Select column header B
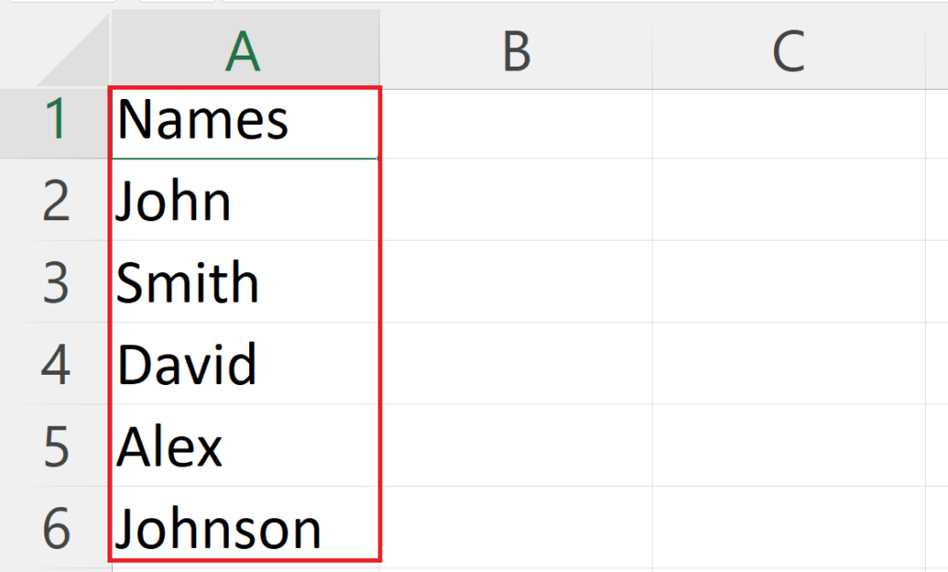The width and height of the screenshot is (948, 572). pyautogui.click(x=515, y=51)
